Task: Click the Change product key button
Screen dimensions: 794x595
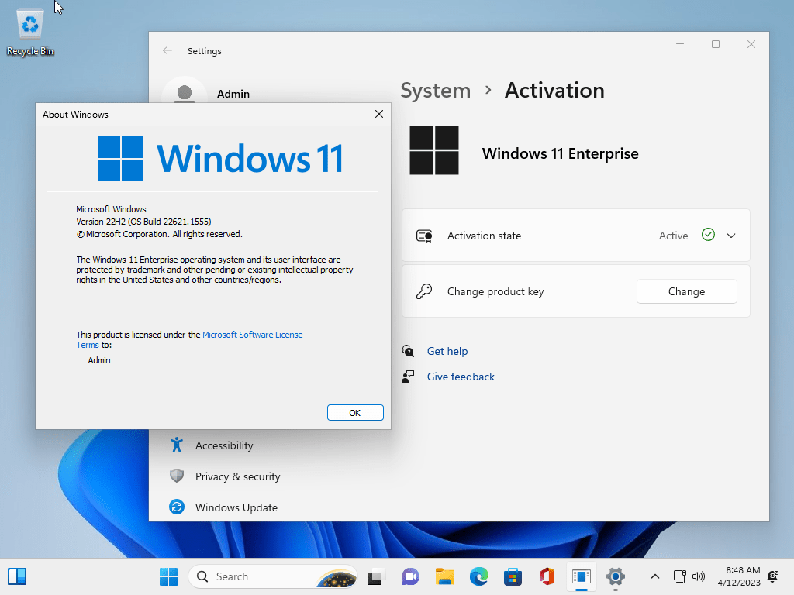Action: click(687, 291)
